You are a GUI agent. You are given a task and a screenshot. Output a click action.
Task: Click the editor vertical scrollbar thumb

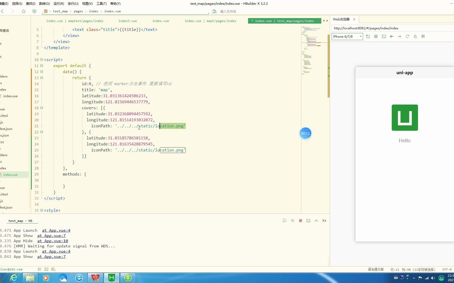tap(328, 66)
